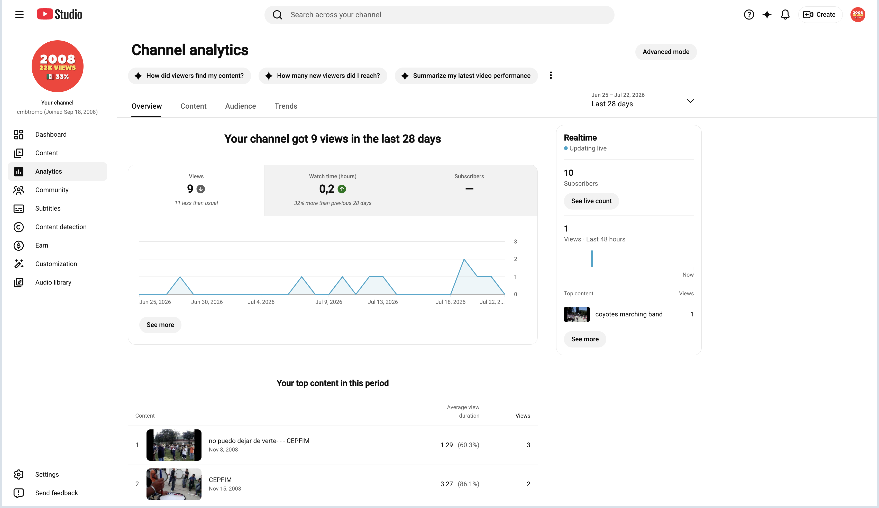
Task: Click Advanced mode button
Action: (666, 52)
